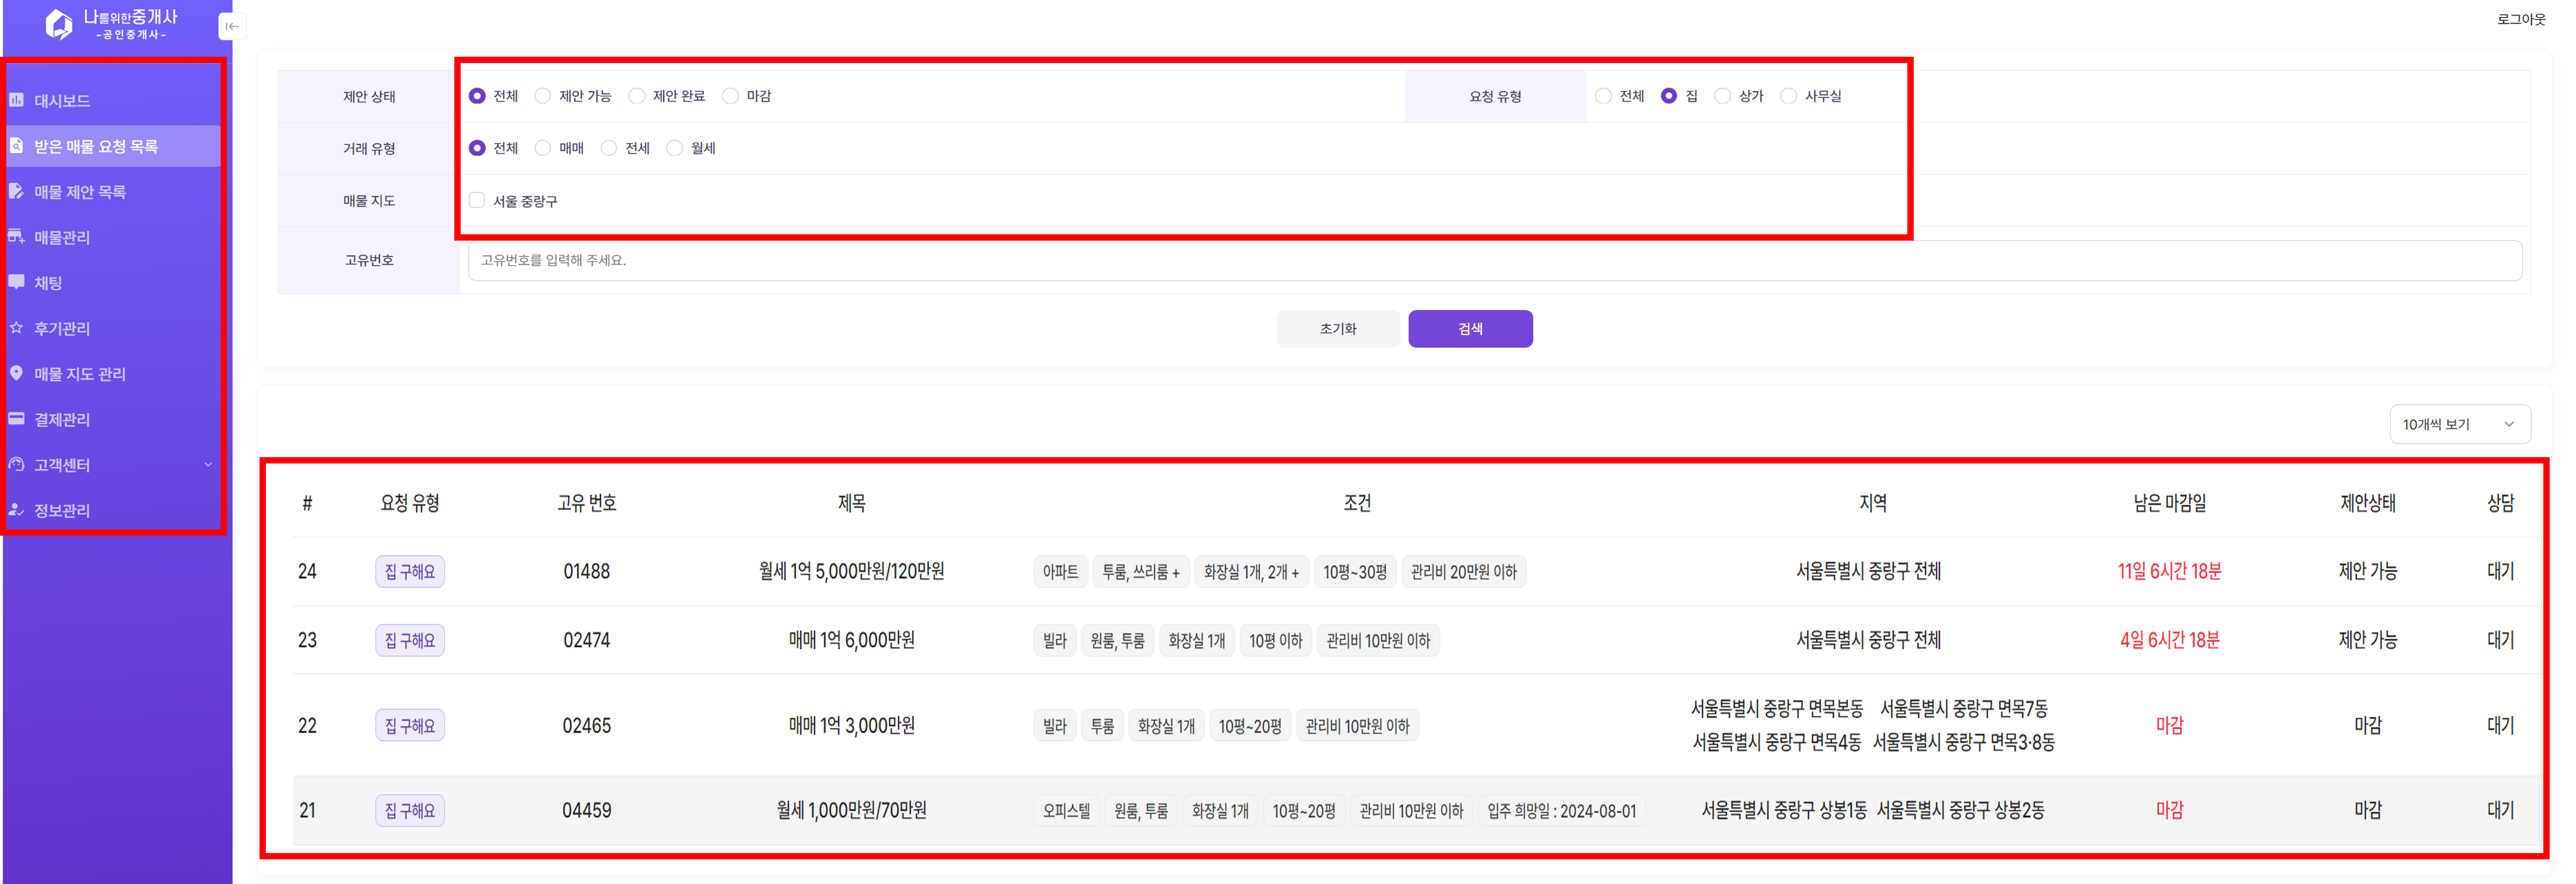Viewport: 2576px width, 884px height.
Task: Click the 정보관리 user icon
Action: click(17, 510)
